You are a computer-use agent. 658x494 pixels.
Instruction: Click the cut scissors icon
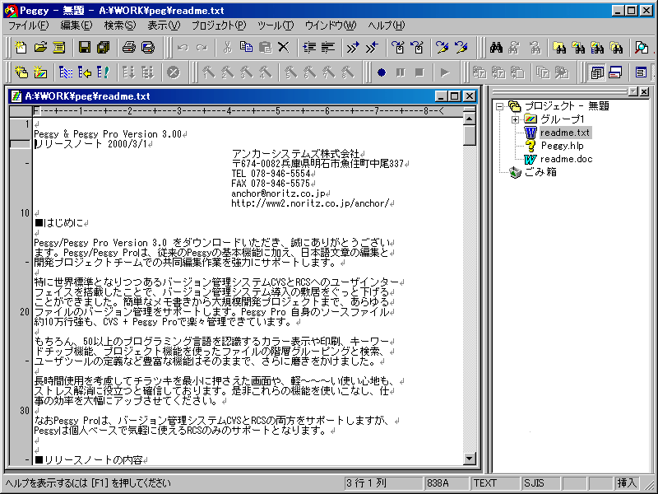(227, 48)
